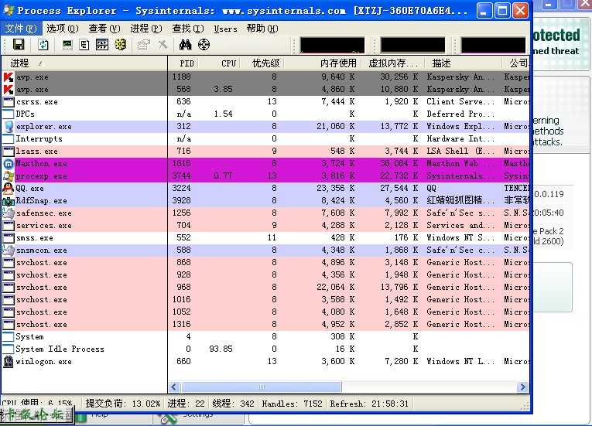Click the rightmost black mini graph
The width and height of the screenshot is (592, 426).
click(493, 46)
